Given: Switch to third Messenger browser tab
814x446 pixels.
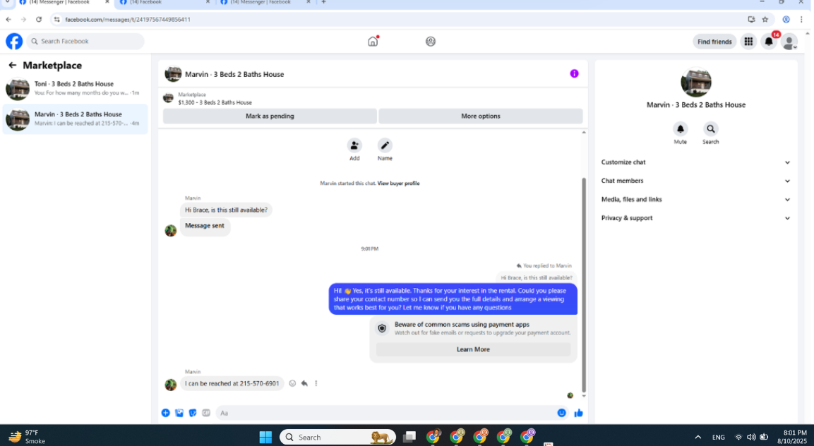Looking at the screenshot, I should [265, 2].
